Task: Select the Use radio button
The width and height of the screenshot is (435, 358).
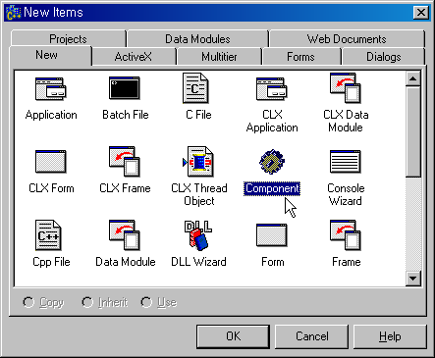Action: pos(146,302)
